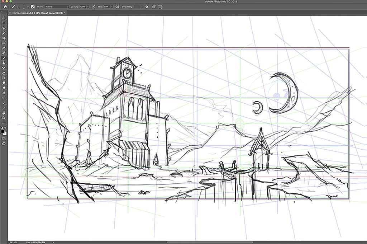Select the Move tool
The height and width of the screenshot is (244, 367).
[4, 18]
